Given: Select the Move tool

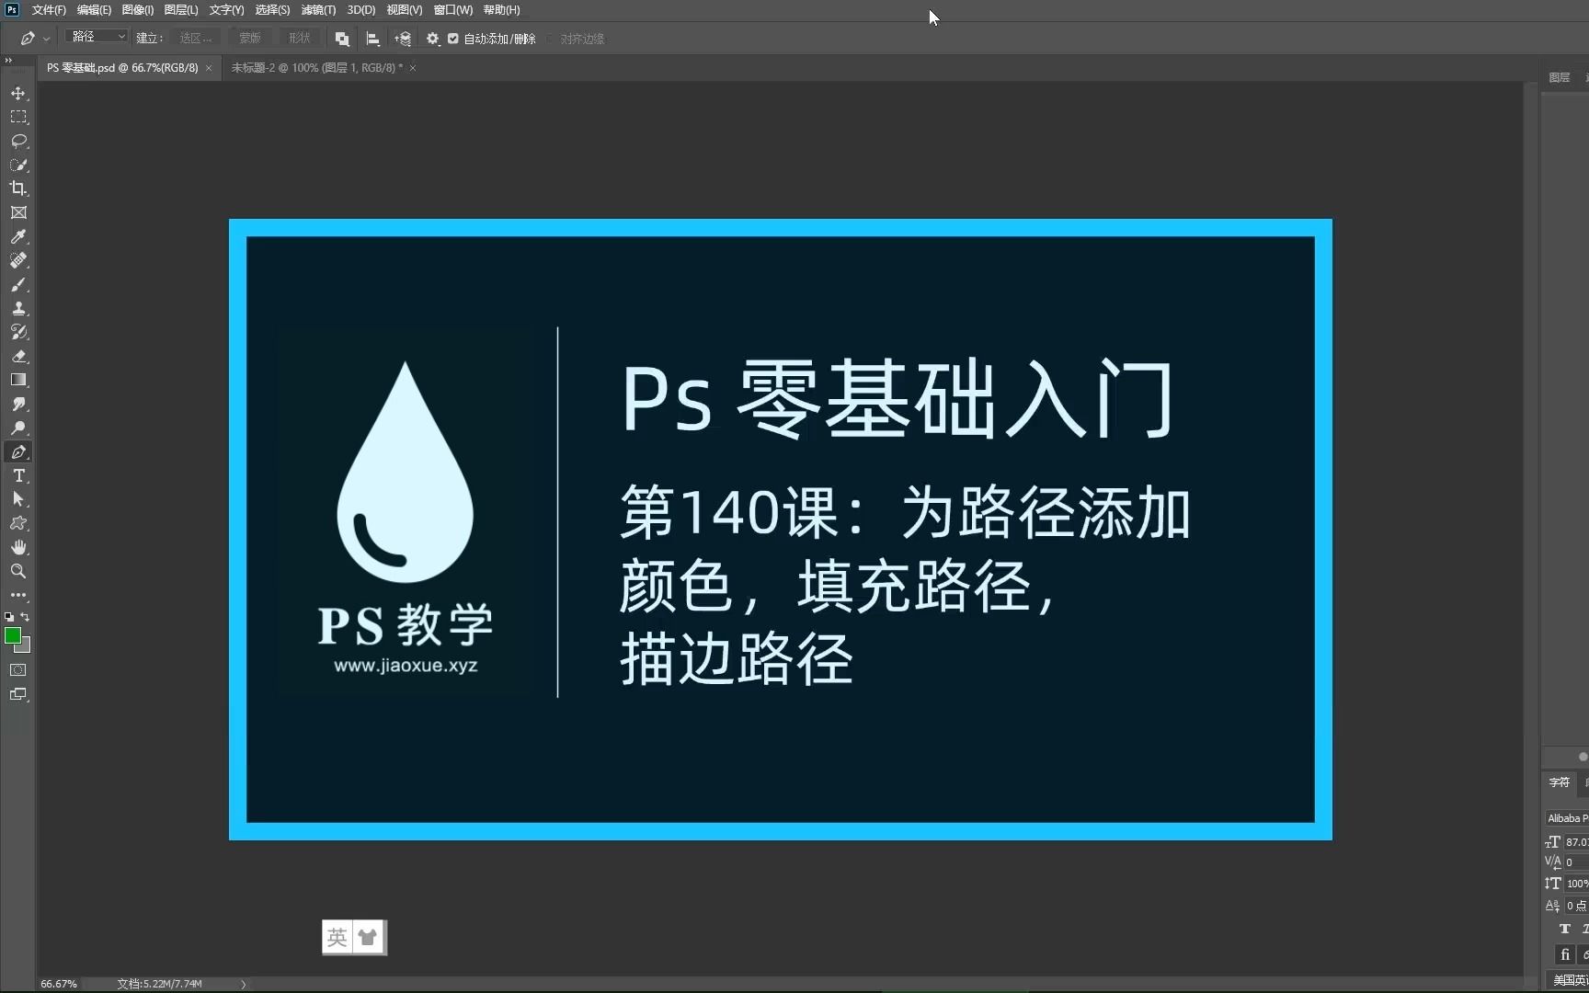Looking at the screenshot, I should tap(18, 93).
